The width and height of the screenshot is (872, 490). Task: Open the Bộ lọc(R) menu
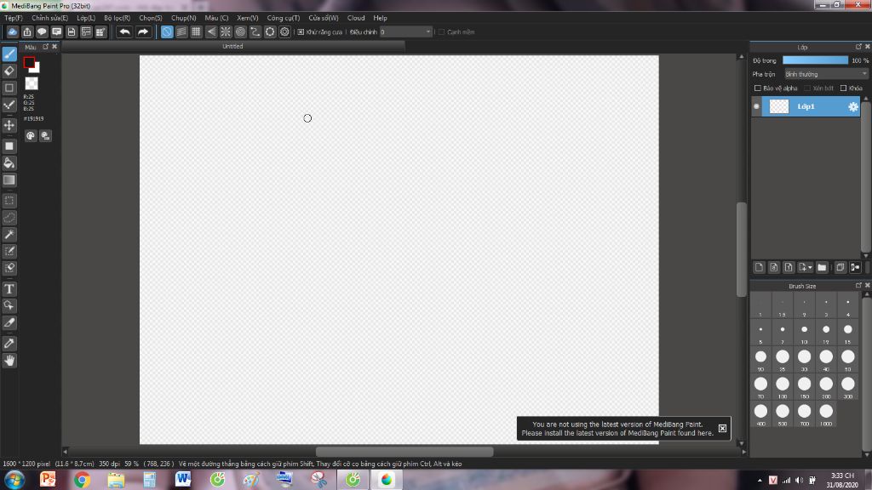118,18
